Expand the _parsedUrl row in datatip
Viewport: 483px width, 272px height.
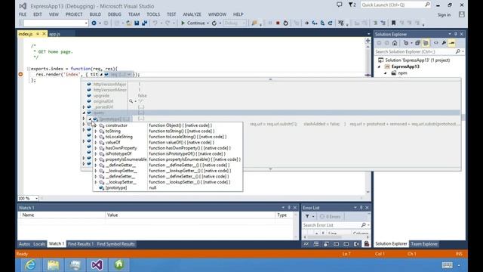point(84,107)
